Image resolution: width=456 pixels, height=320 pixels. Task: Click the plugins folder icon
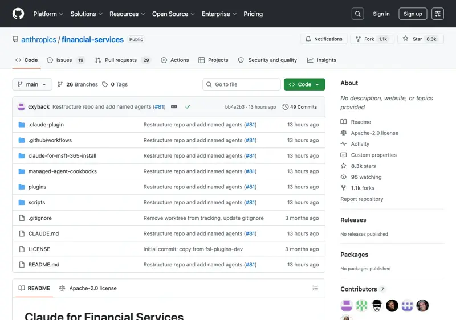click(22, 187)
